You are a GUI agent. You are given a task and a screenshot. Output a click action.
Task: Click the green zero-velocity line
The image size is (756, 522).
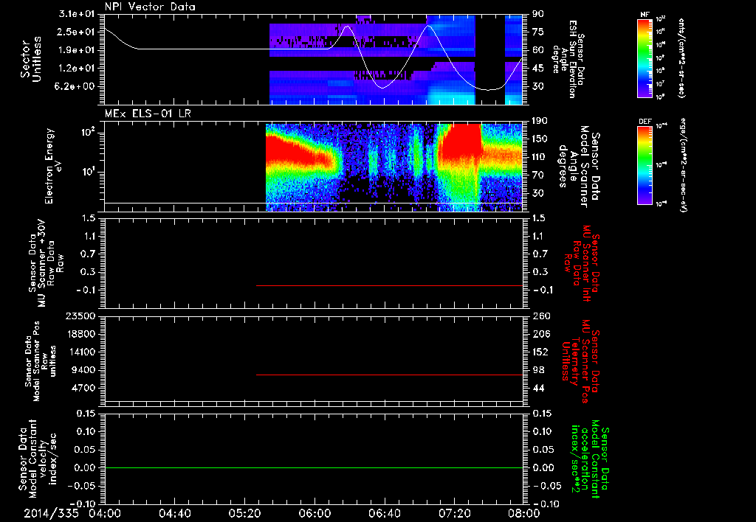pyautogui.click(x=313, y=467)
